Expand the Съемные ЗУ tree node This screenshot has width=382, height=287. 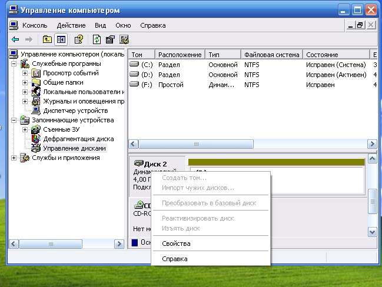pos(25,129)
